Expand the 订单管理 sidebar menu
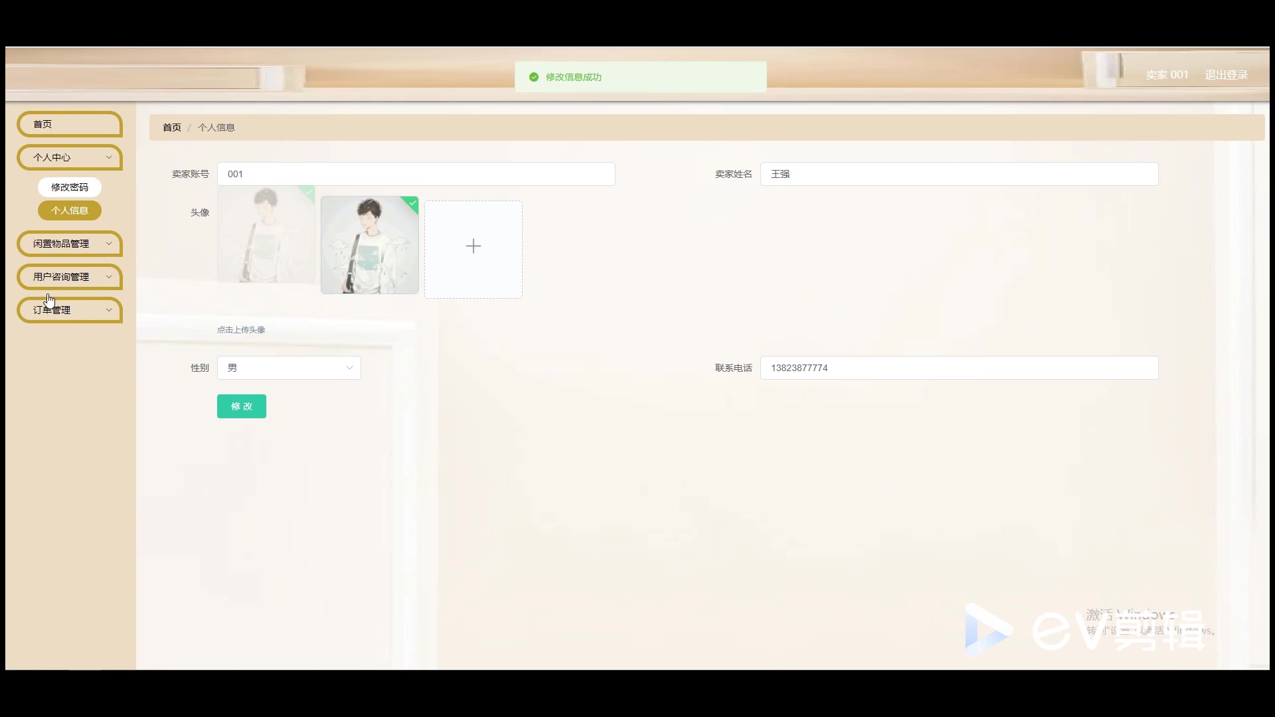 tap(69, 310)
